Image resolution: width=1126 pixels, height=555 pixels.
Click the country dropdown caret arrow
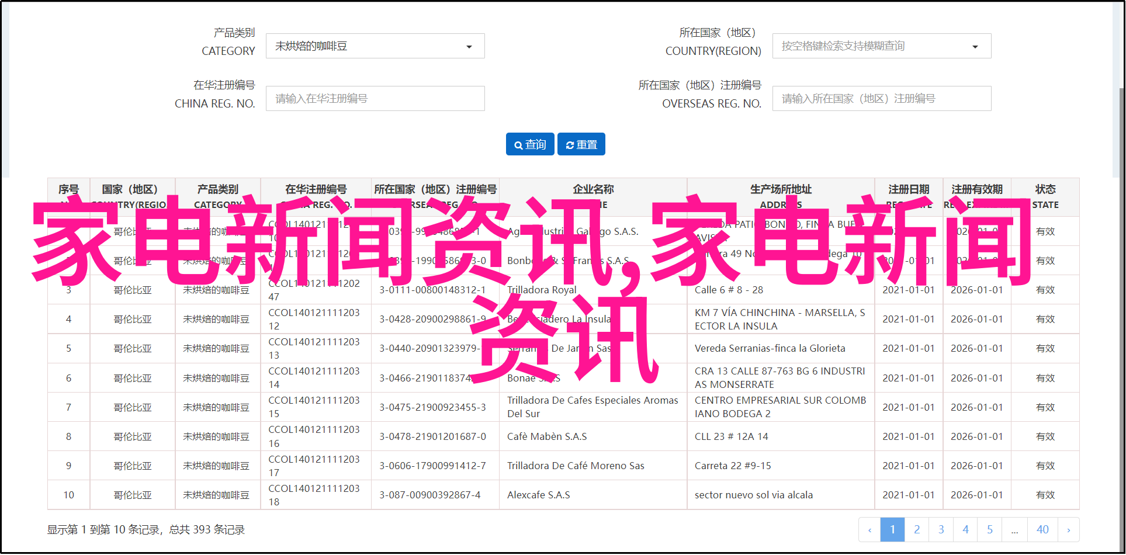975,47
